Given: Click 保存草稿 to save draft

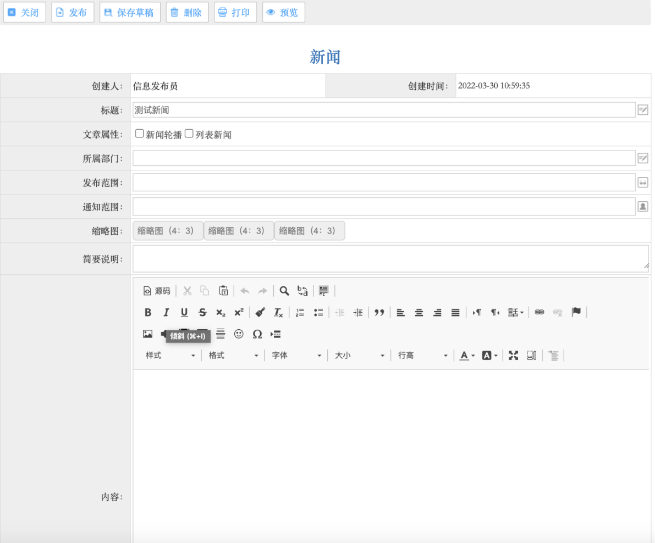Looking at the screenshot, I should pyautogui.click(x=130, y=12).
